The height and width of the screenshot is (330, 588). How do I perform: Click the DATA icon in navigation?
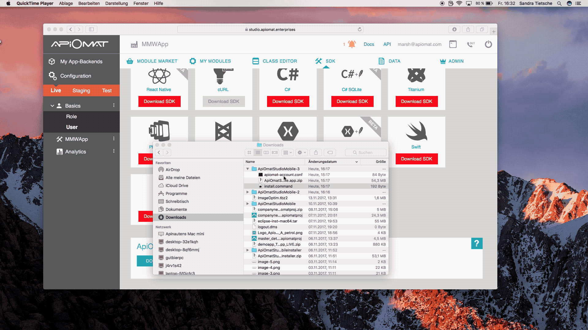381,61
